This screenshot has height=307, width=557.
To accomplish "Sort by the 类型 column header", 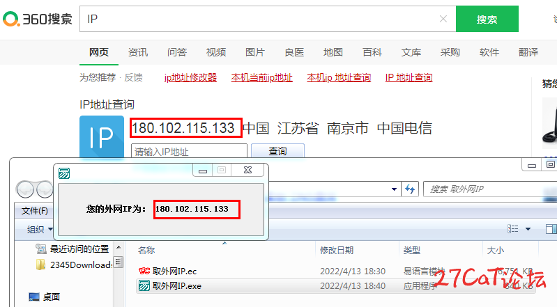I will point(412,251).
